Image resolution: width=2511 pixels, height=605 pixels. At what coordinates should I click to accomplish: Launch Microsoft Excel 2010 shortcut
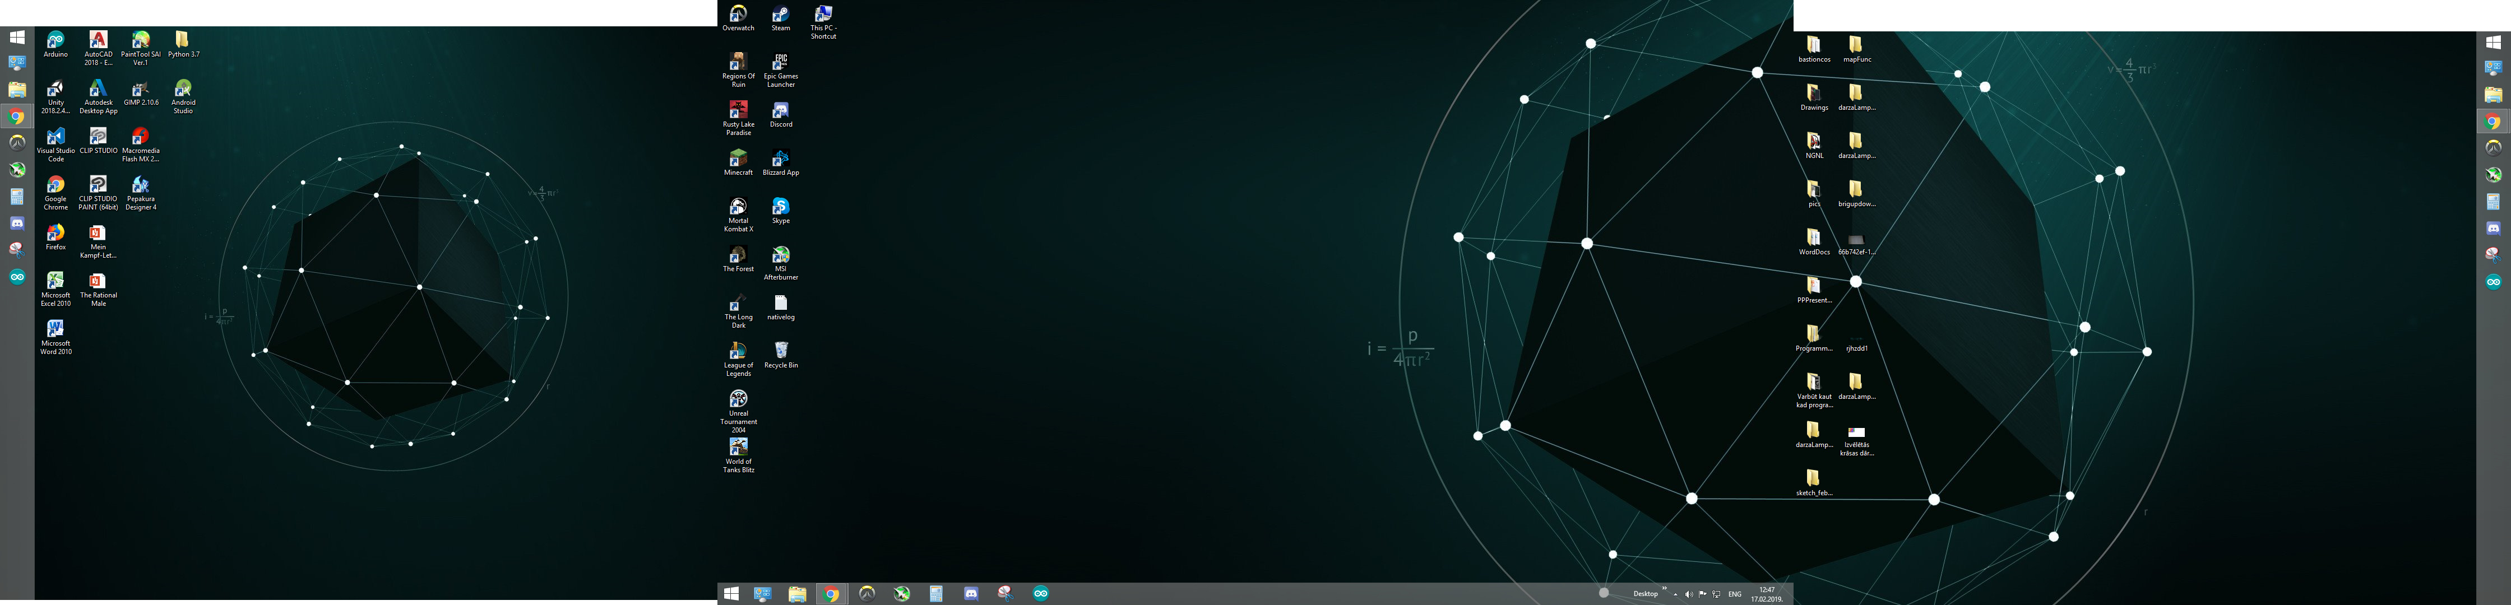point(55,290)
